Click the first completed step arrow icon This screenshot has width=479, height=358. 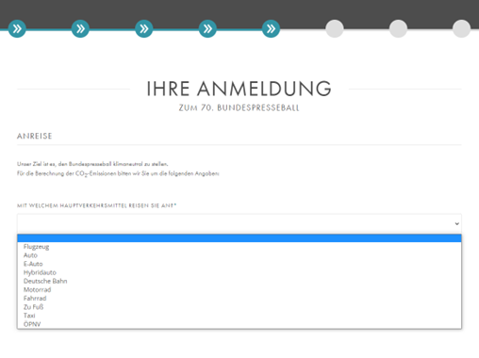tap(17, 29)
